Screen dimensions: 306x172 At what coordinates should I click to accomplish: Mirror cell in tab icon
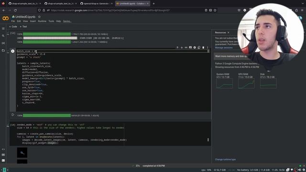(x=199, y=47)
